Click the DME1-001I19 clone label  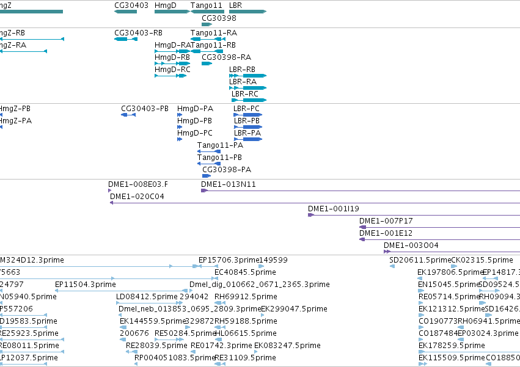[x=333, y=209]
